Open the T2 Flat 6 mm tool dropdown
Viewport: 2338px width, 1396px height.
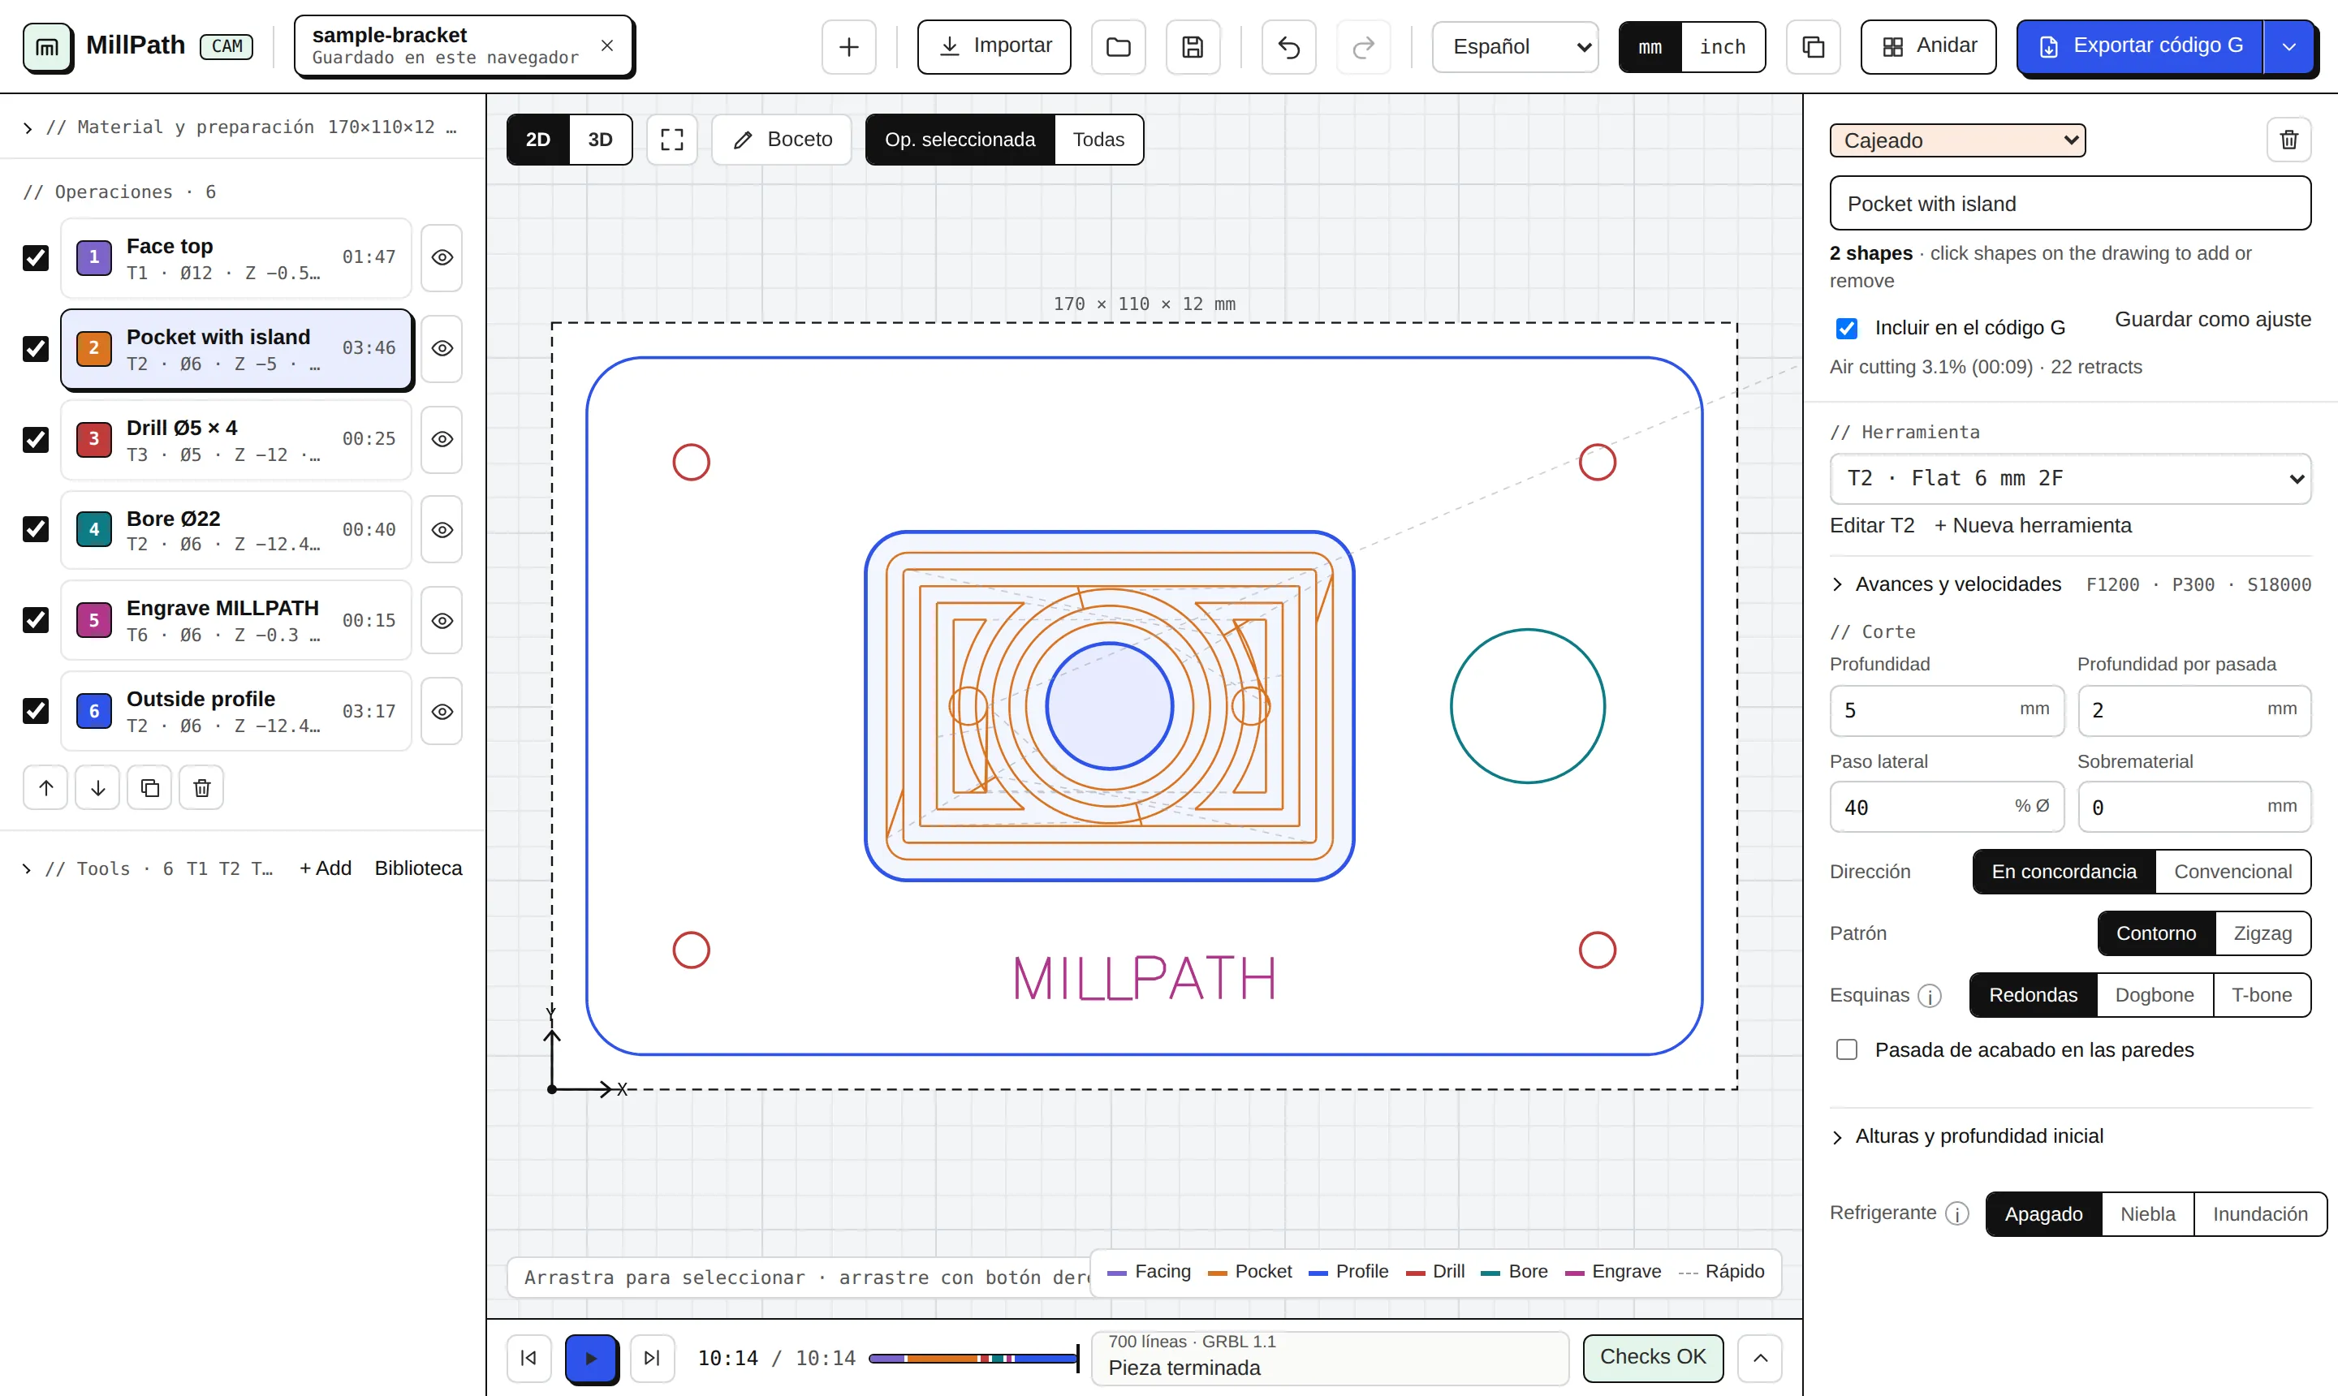click(x=2070, y=479)
